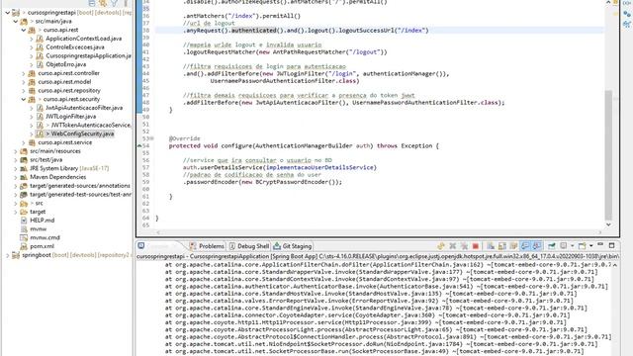This screenshot has height=356, width=633.
Task: Collapse the curso.api.rest package
Action: 24,30
